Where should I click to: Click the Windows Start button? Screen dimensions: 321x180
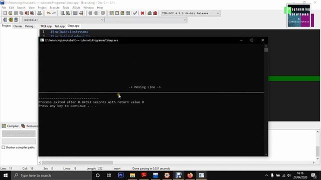coord(6,175)
